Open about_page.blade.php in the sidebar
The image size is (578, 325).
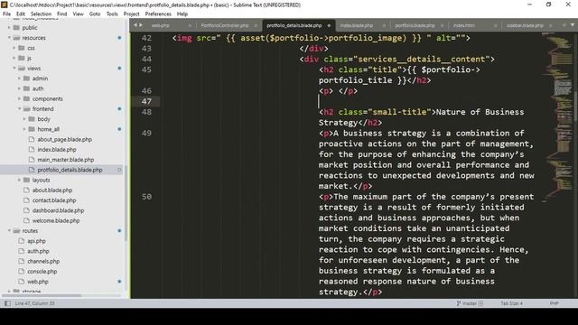point(65,139)
